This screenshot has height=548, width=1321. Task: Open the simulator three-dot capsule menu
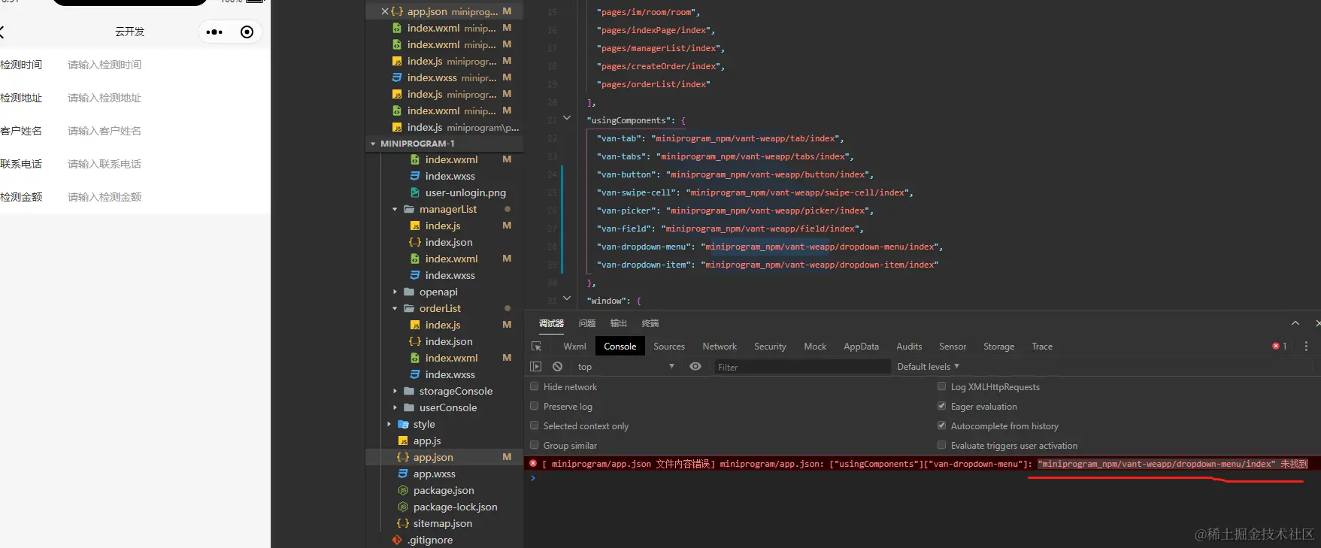[214, 32]
